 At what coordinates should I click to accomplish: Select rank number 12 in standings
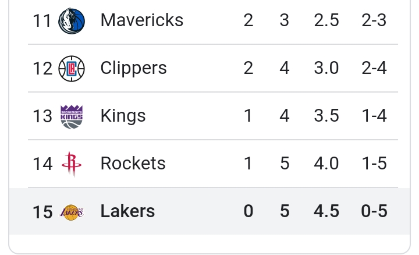click(x=42, y=69)
